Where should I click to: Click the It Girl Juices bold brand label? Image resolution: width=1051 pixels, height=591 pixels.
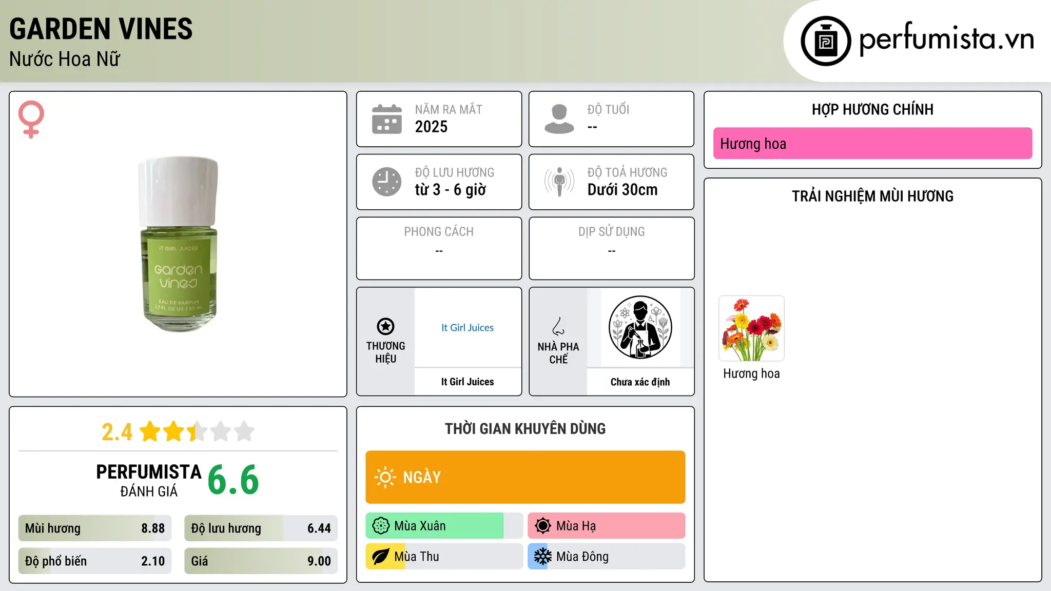(468, 382)
